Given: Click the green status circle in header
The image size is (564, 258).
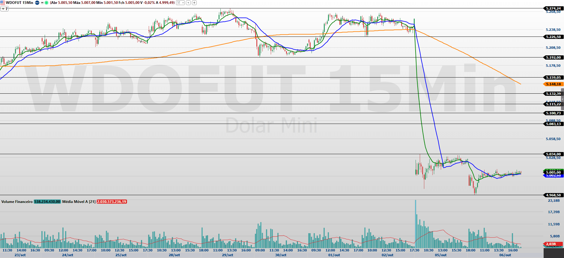Looking at the screenshot, I should pos(46,3).
